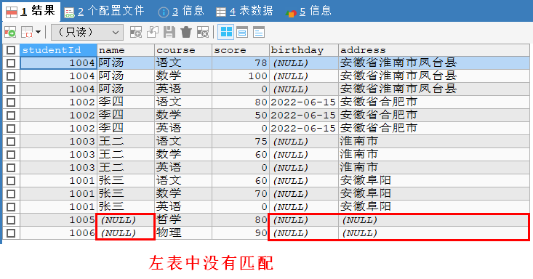Click the insert new row icon
The width and height of the screenshot is (533, 279).
pyautogui.click(x=136, y=32)
